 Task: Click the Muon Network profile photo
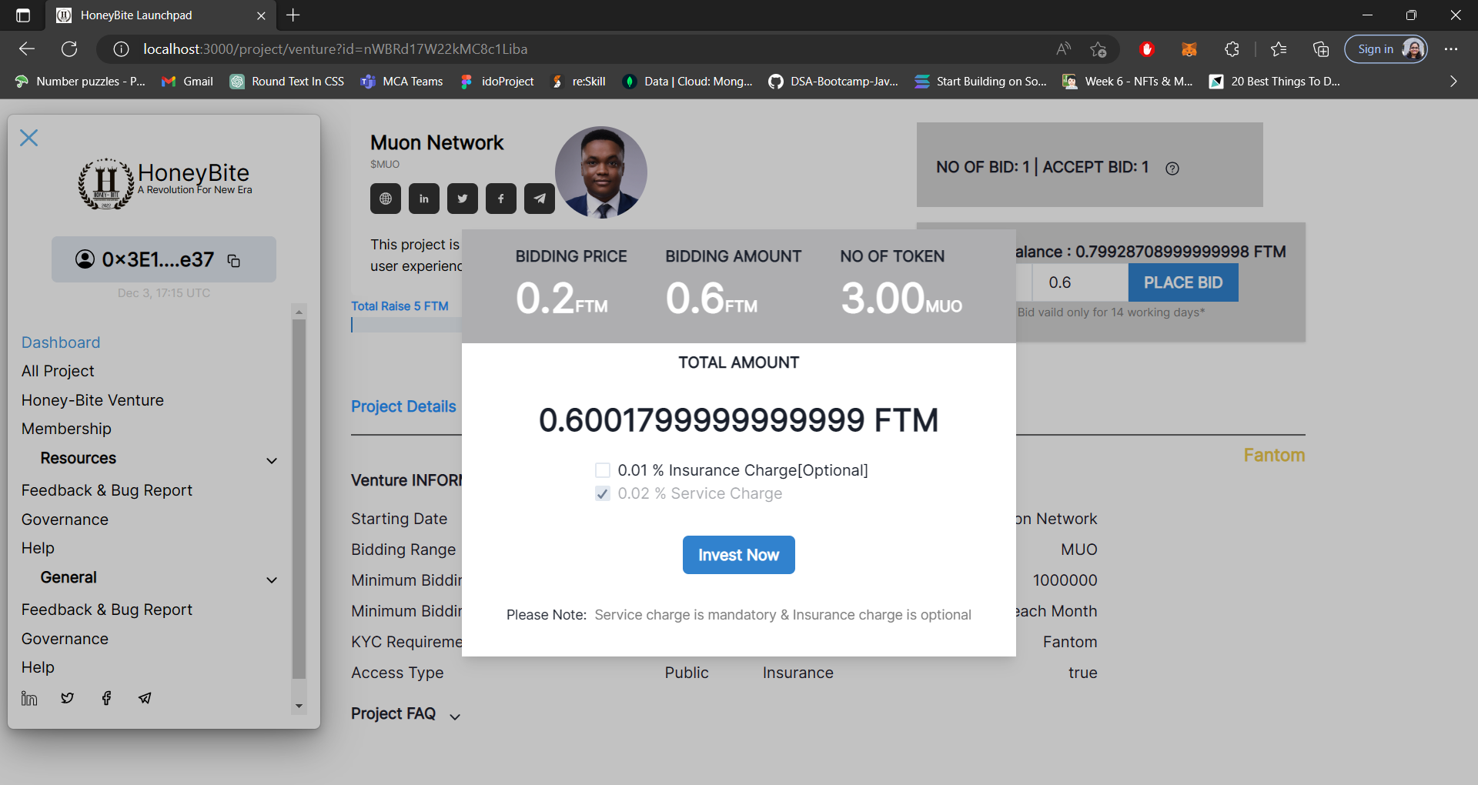[601, 172]
